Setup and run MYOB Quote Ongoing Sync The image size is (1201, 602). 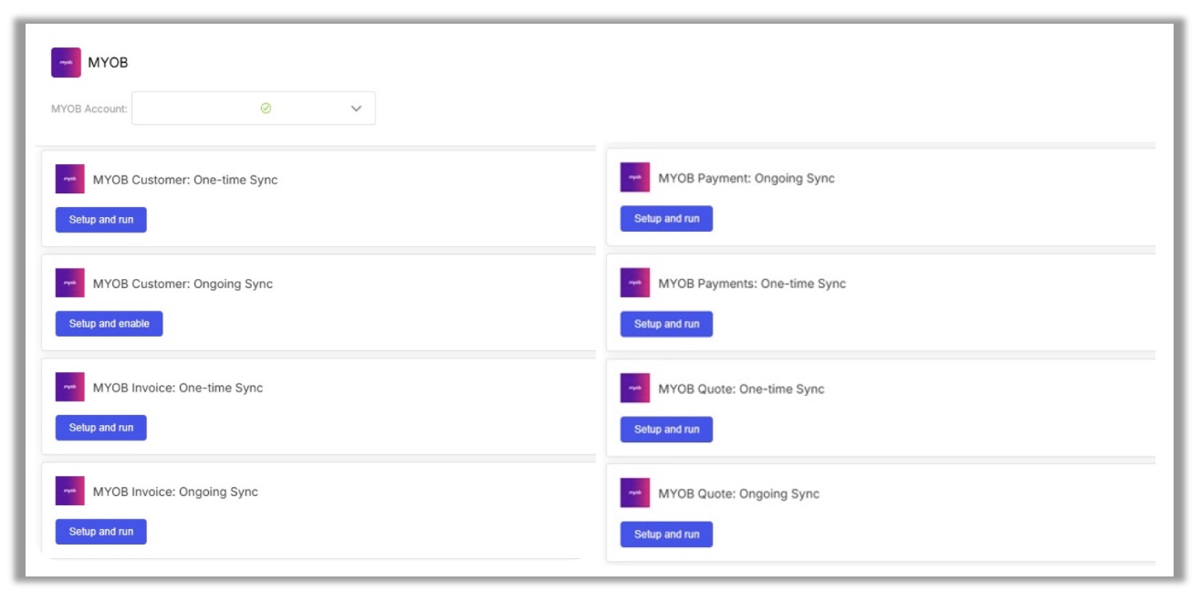(667, 535)
